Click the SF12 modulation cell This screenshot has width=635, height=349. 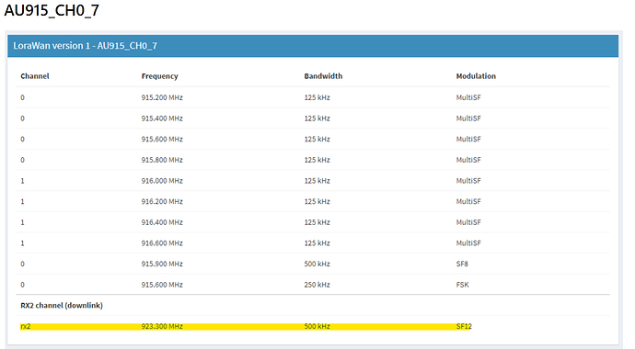[x=464, y=326]
